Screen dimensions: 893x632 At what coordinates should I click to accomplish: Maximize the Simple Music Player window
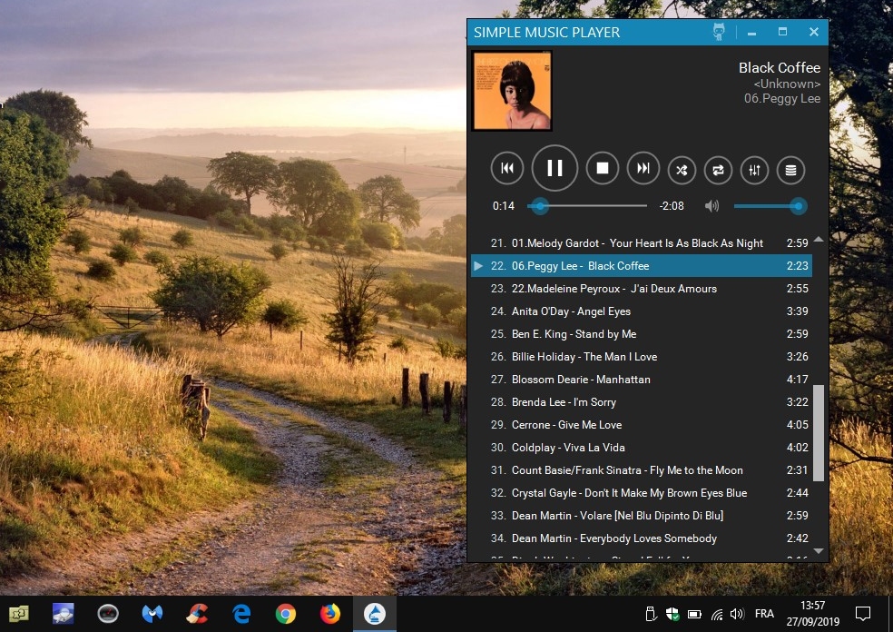[782, 32]
